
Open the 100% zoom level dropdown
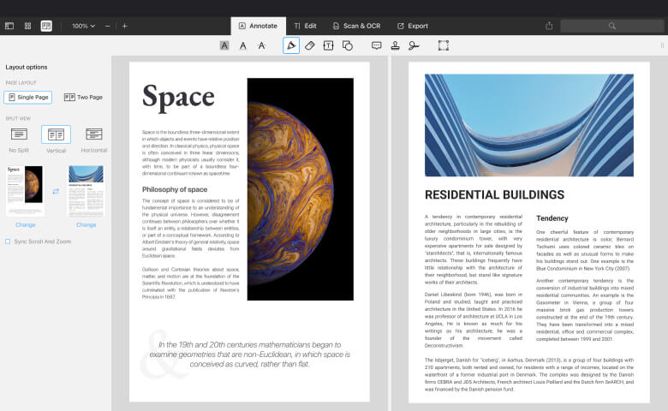coord(84,26)
